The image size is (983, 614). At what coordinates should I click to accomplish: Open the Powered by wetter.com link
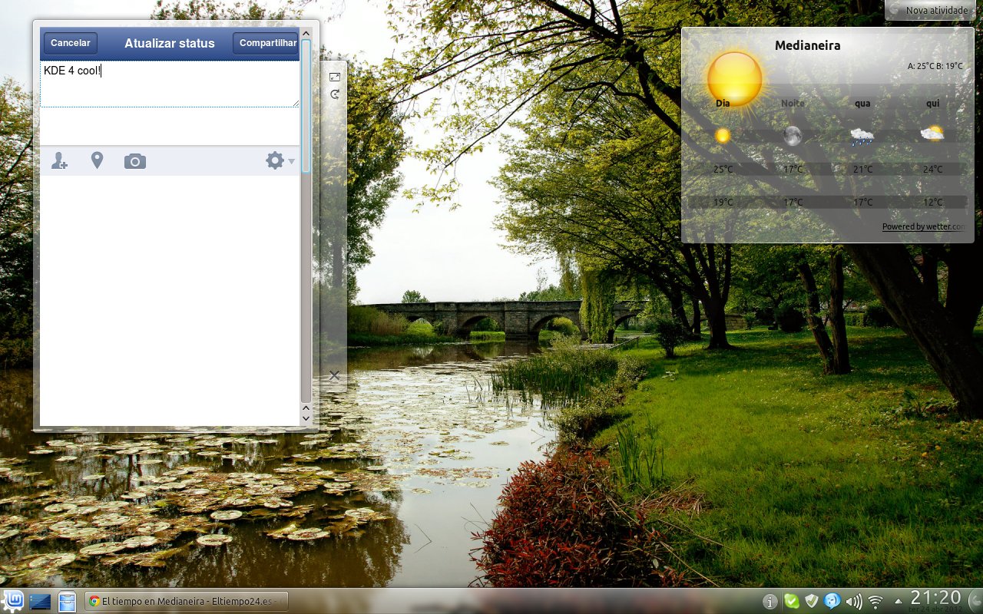pyautogui.click(x=924, y=226)
